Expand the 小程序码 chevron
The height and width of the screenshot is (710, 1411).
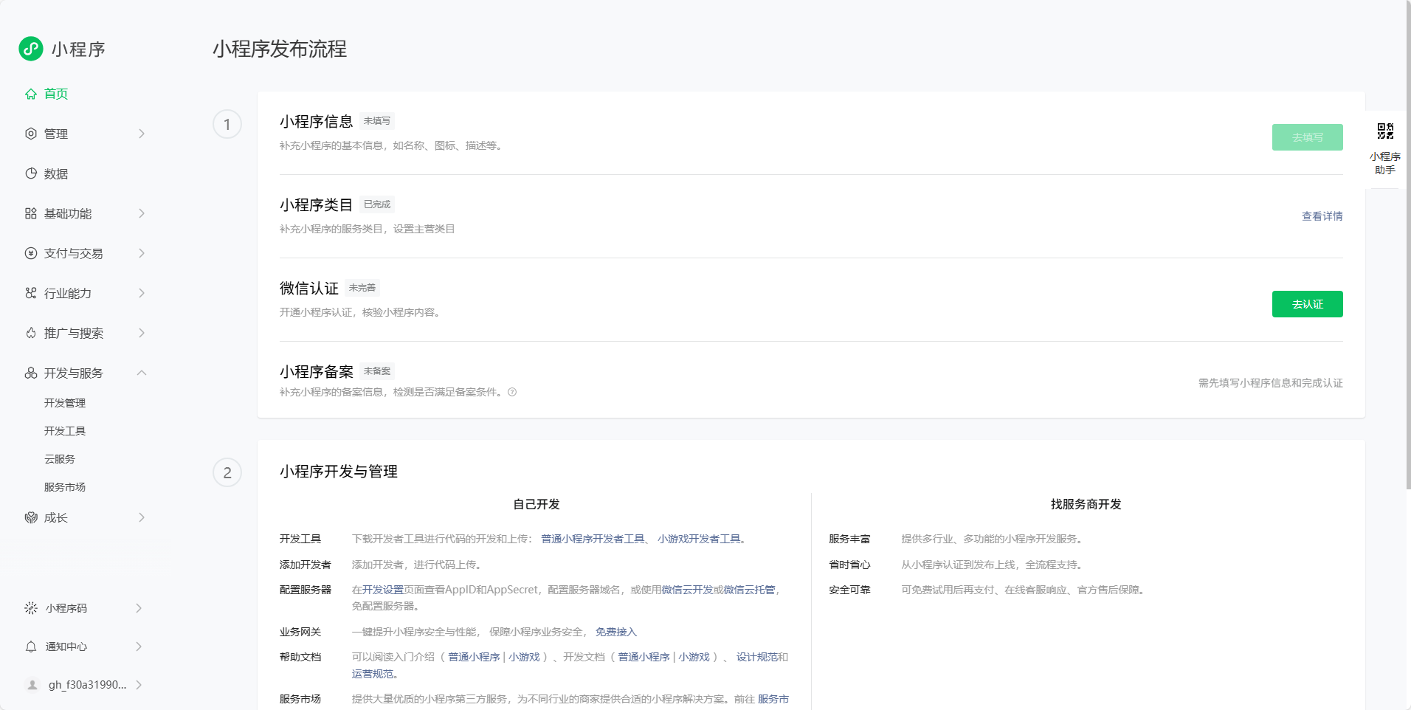click(139, 608)
